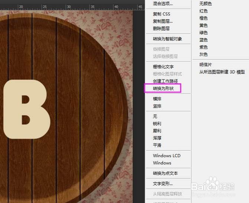Click the letter B on the canvas
Screen dimensions: 249x203
click(x=27, y=109)
